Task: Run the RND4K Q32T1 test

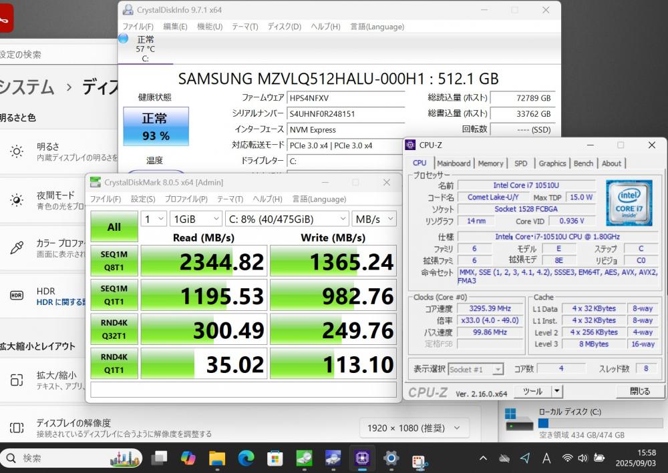Action: [x=114, y=329]
